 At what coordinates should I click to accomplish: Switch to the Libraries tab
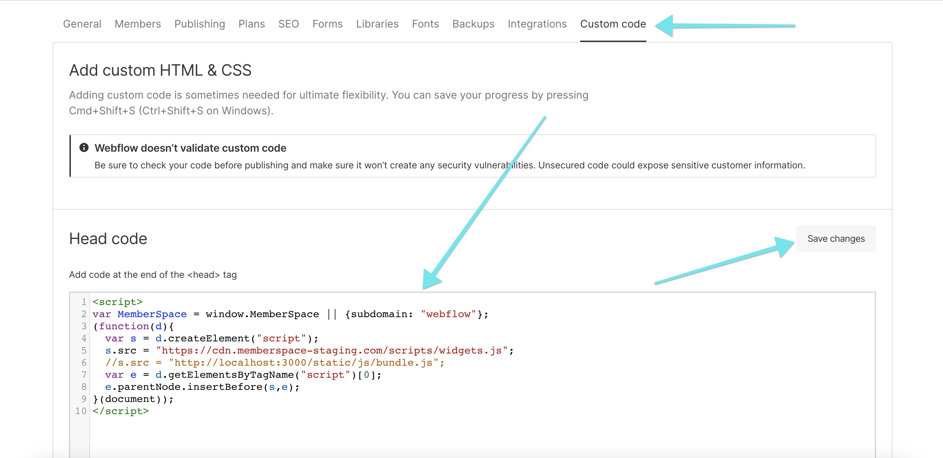tap(377, 24)
